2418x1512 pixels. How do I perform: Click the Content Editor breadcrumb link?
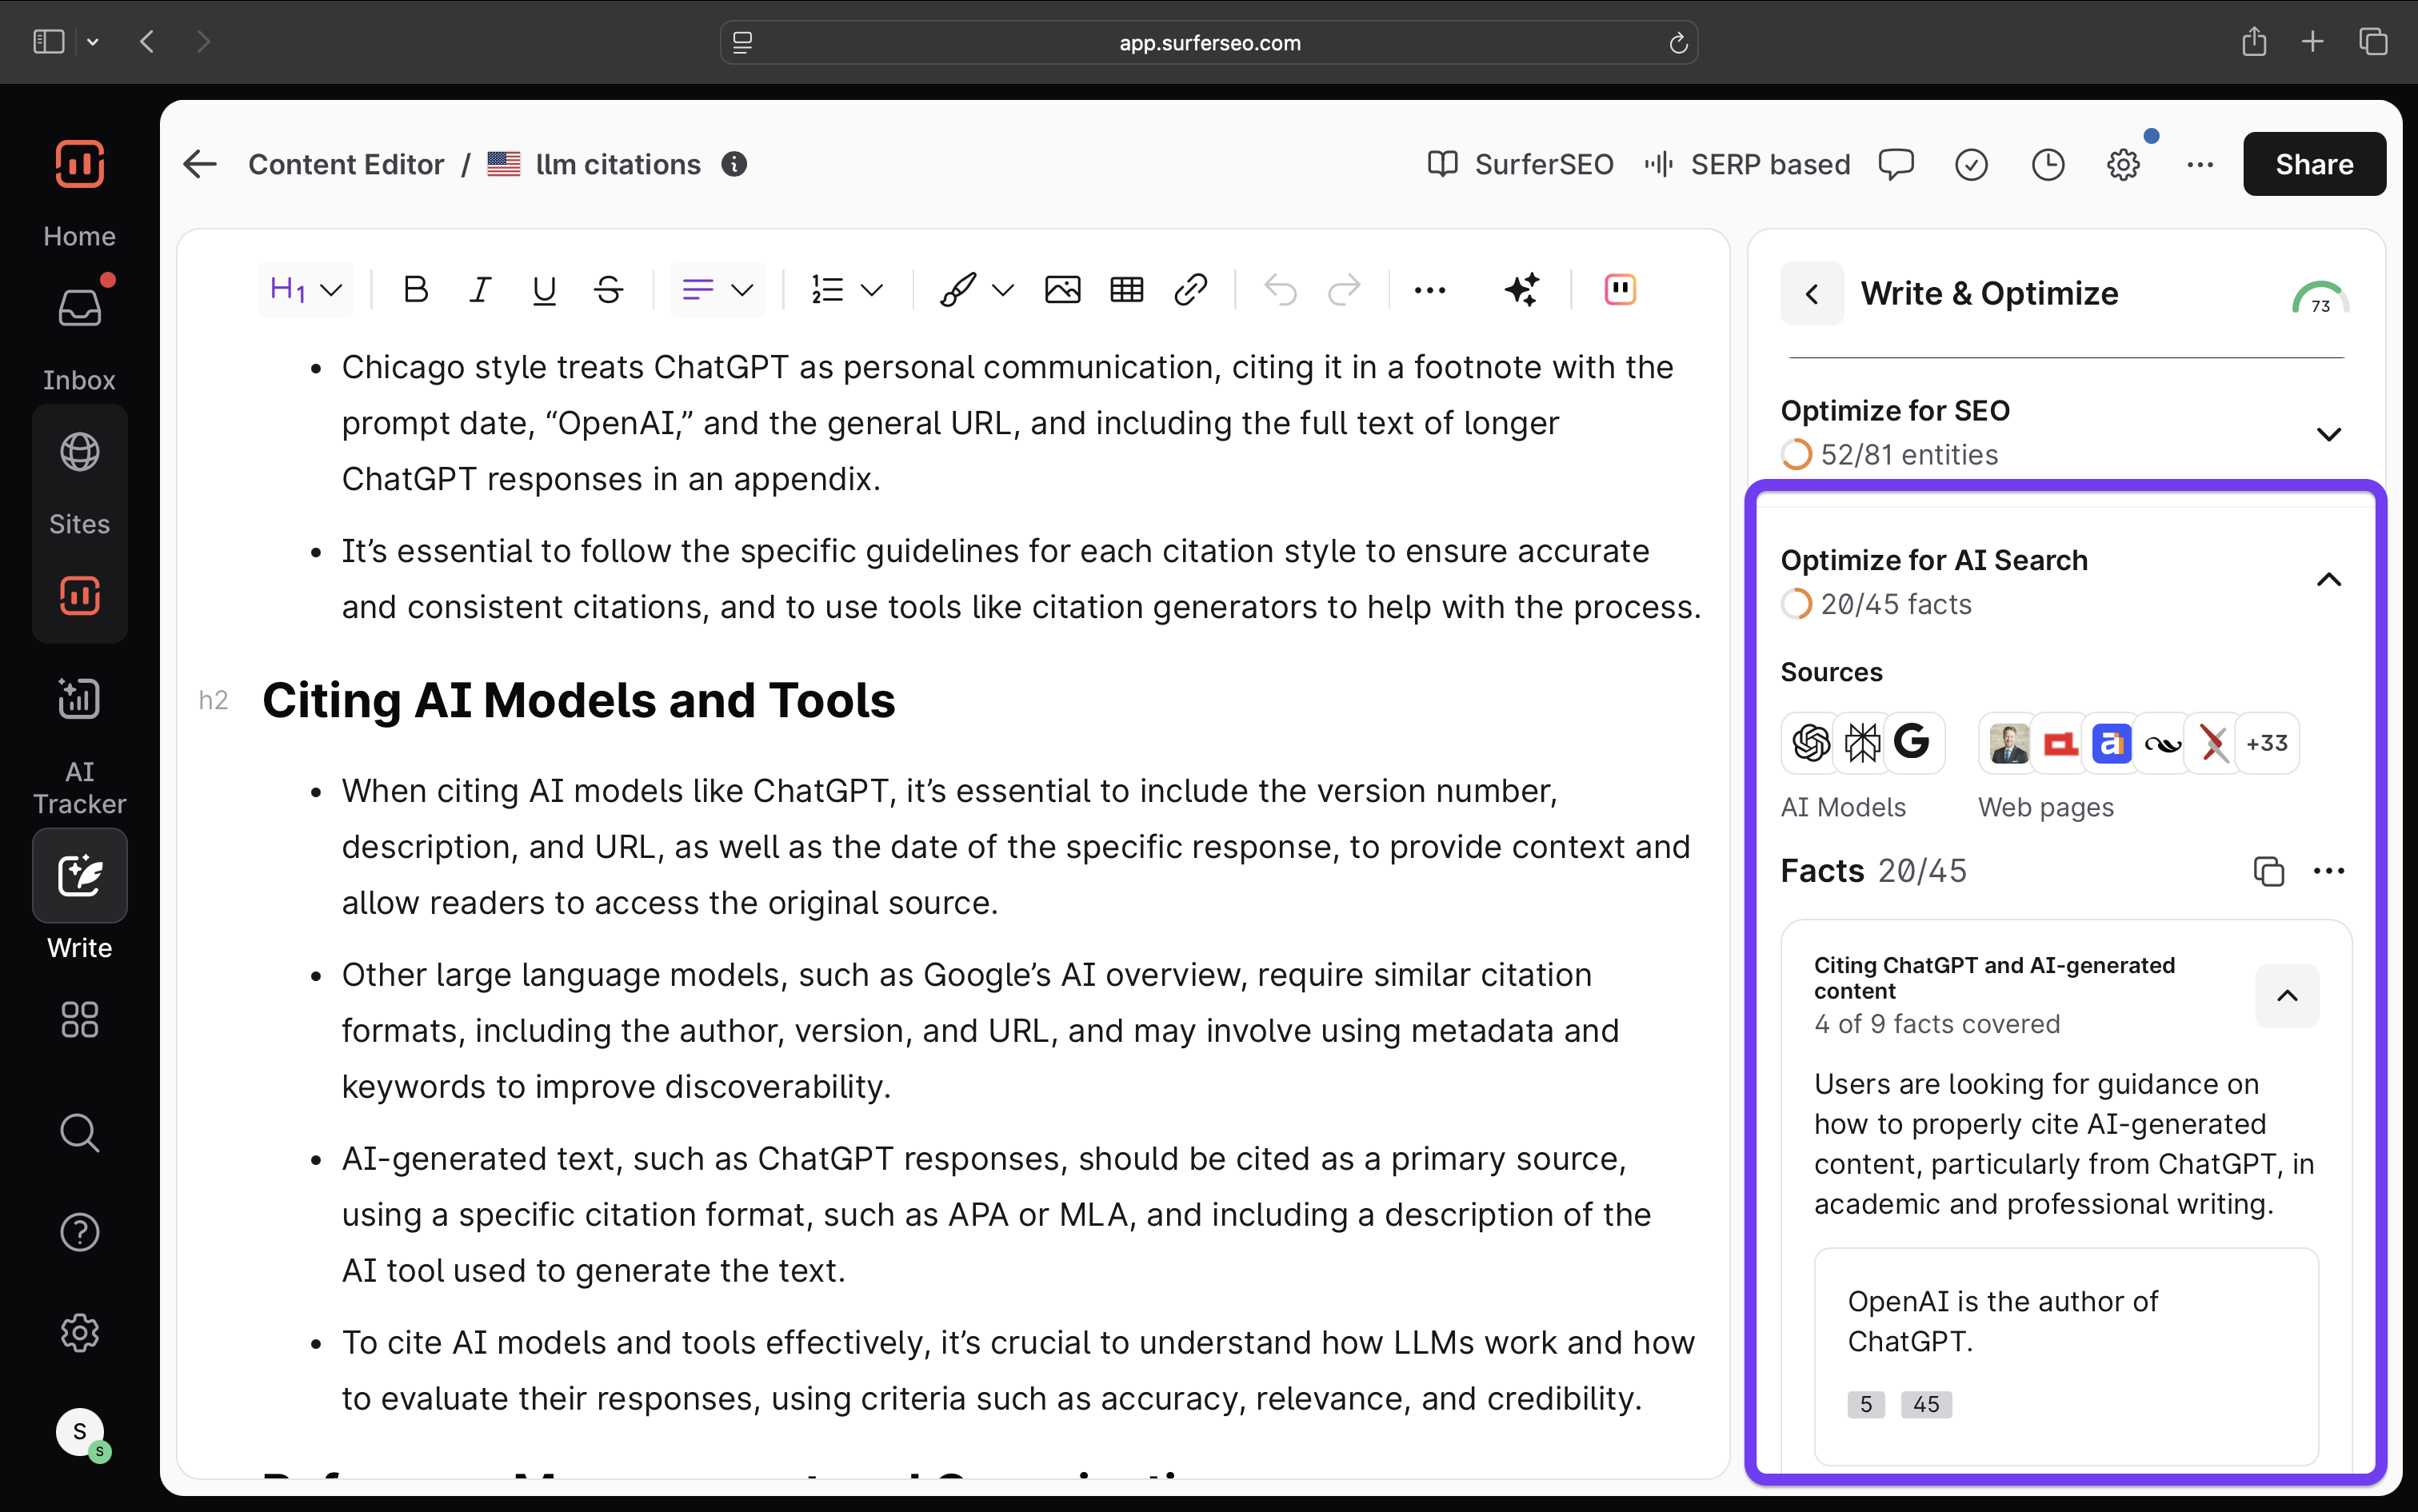click(346, 165)
